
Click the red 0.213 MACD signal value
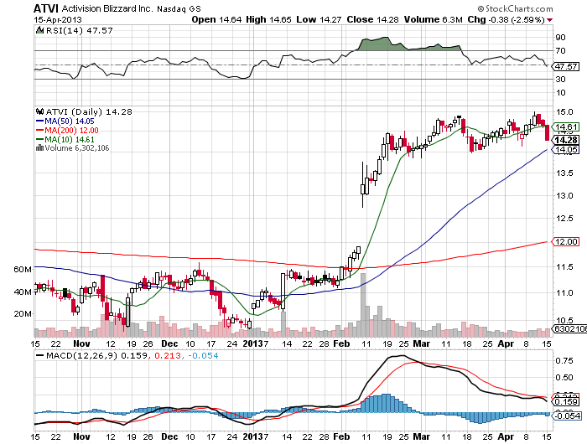pos(168,355)
